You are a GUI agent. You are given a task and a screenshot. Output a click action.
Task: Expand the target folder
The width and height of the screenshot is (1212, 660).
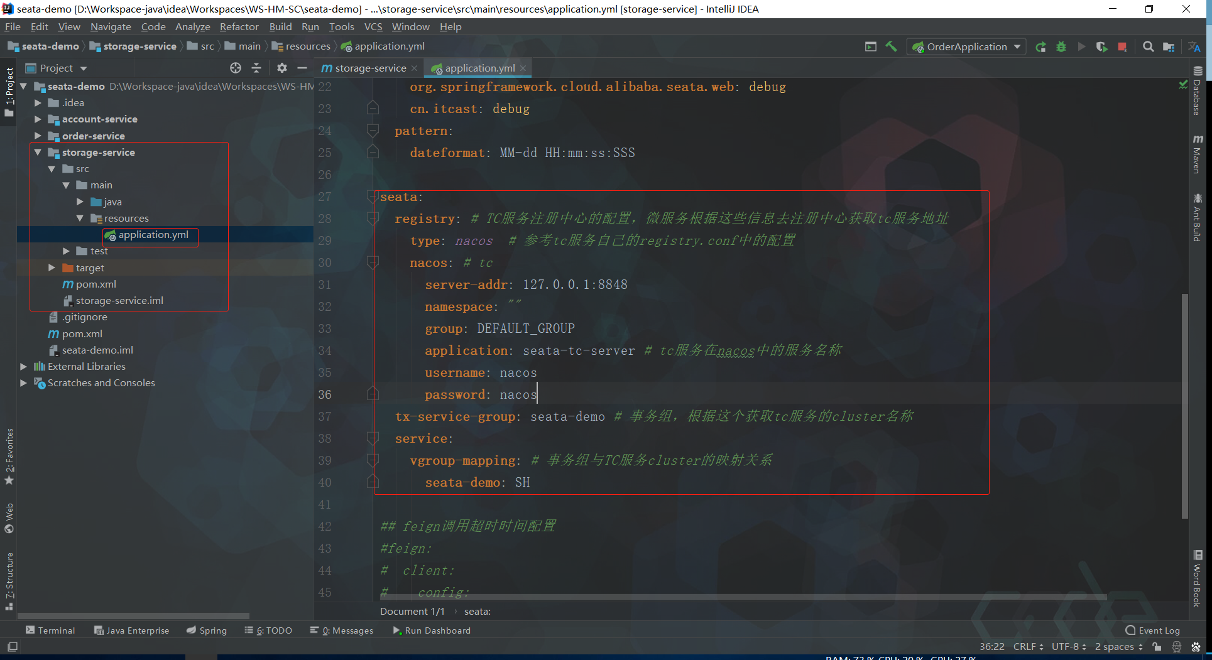pos(52,268)
